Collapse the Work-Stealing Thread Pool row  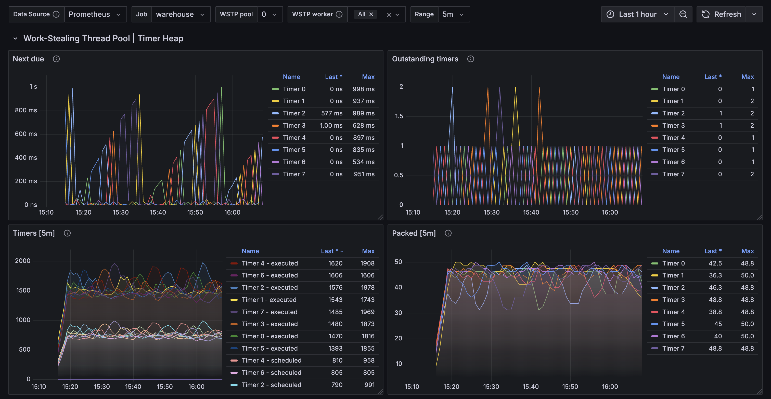[15, 38]
